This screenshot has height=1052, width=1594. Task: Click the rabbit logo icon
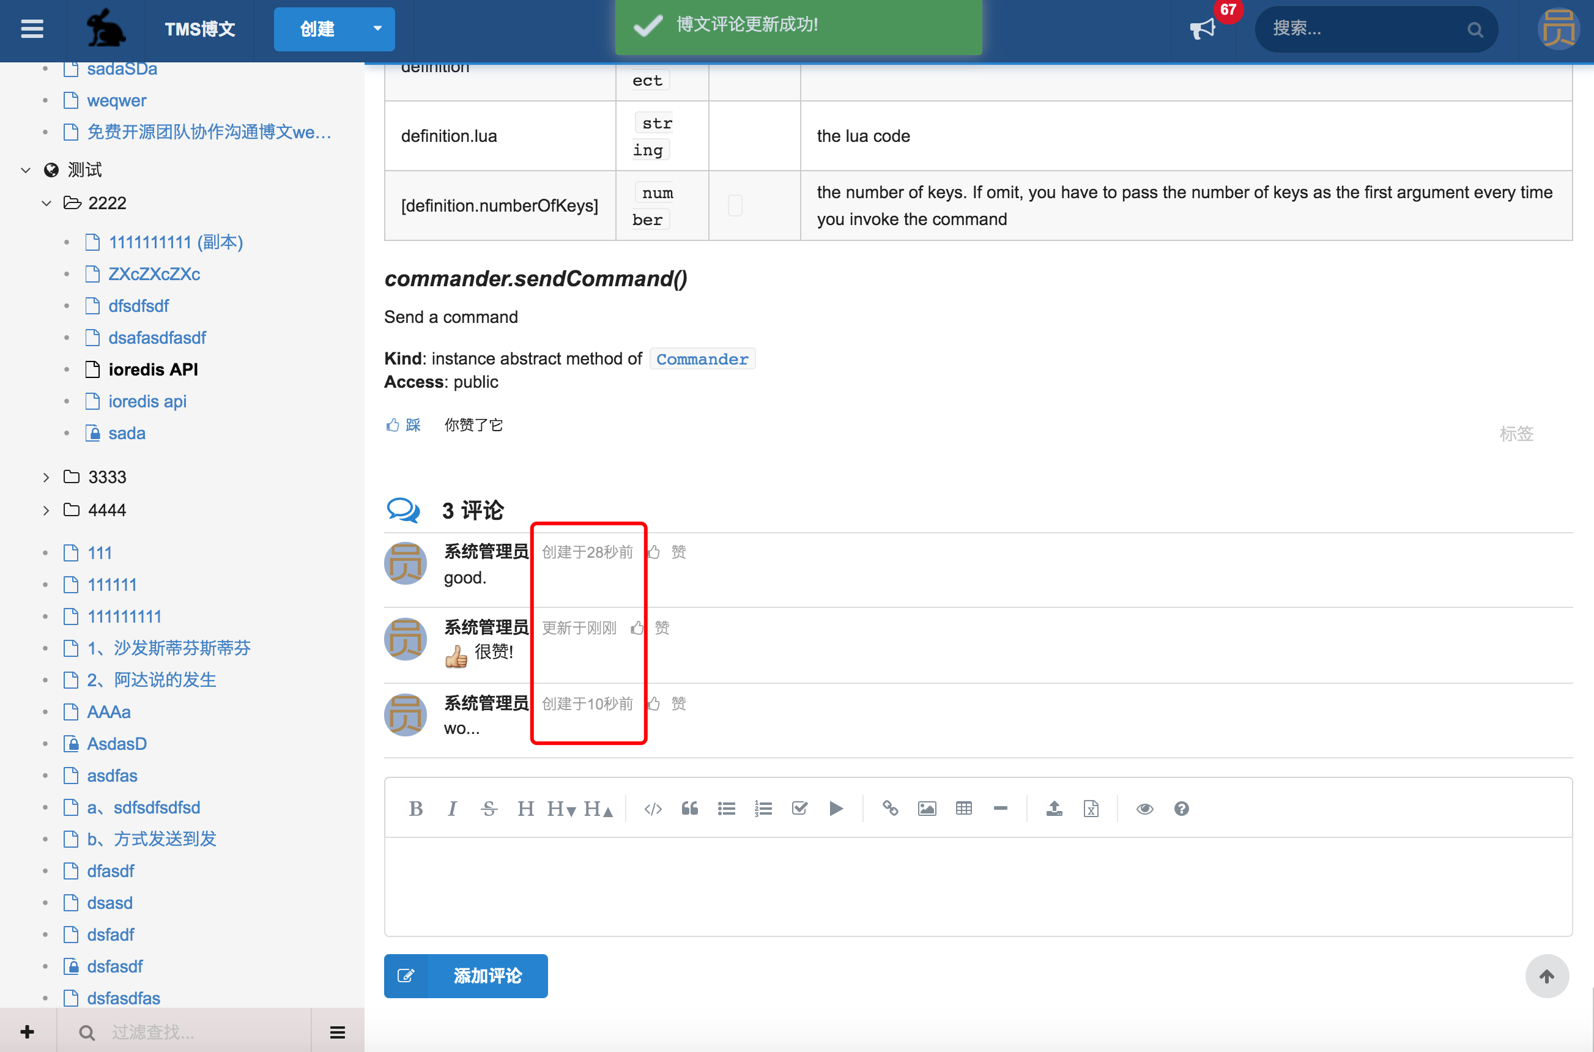tap(105, 28)
